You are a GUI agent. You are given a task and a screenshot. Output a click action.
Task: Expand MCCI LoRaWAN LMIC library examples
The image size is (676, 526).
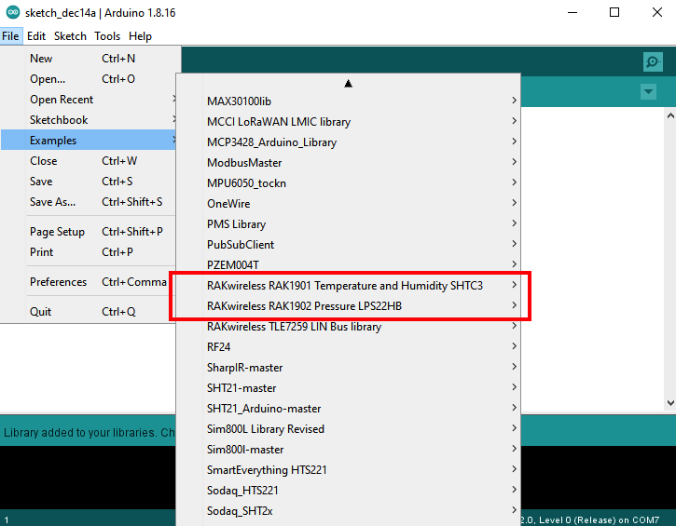click(349, 122)
